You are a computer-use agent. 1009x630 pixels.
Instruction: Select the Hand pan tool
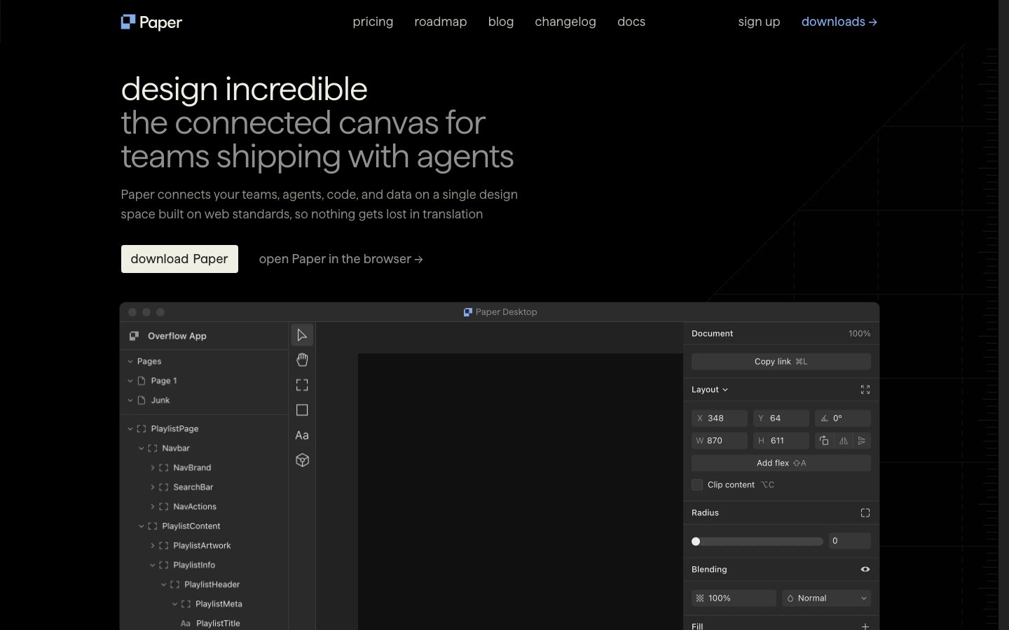pyautogui.click(x=302, y=360)
